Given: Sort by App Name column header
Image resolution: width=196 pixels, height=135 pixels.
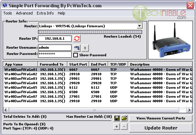Looking at the screenshot, I should [20, 64].
